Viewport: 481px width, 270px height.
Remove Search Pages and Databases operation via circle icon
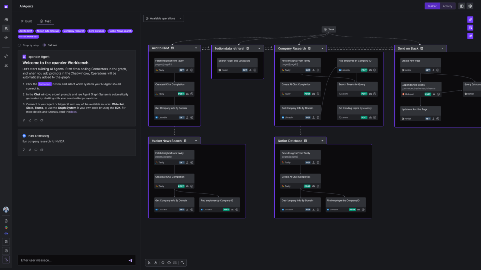click(x=255, y=70)
